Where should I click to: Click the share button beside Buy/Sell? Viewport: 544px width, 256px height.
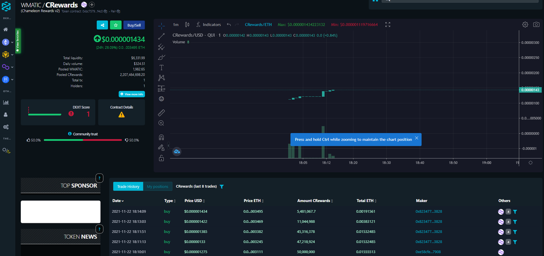pos(102,25)
